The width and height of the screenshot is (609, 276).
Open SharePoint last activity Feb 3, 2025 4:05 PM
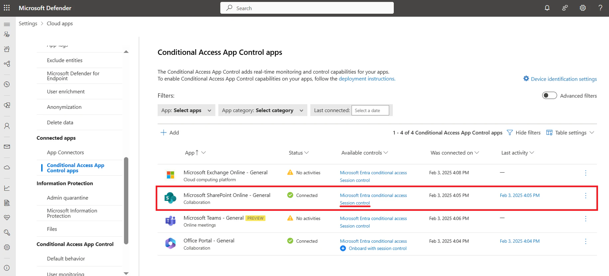click(520, 196)
